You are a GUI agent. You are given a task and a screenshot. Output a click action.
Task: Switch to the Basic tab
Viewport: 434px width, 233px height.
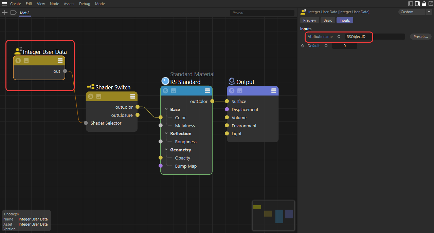coord(328,20)
